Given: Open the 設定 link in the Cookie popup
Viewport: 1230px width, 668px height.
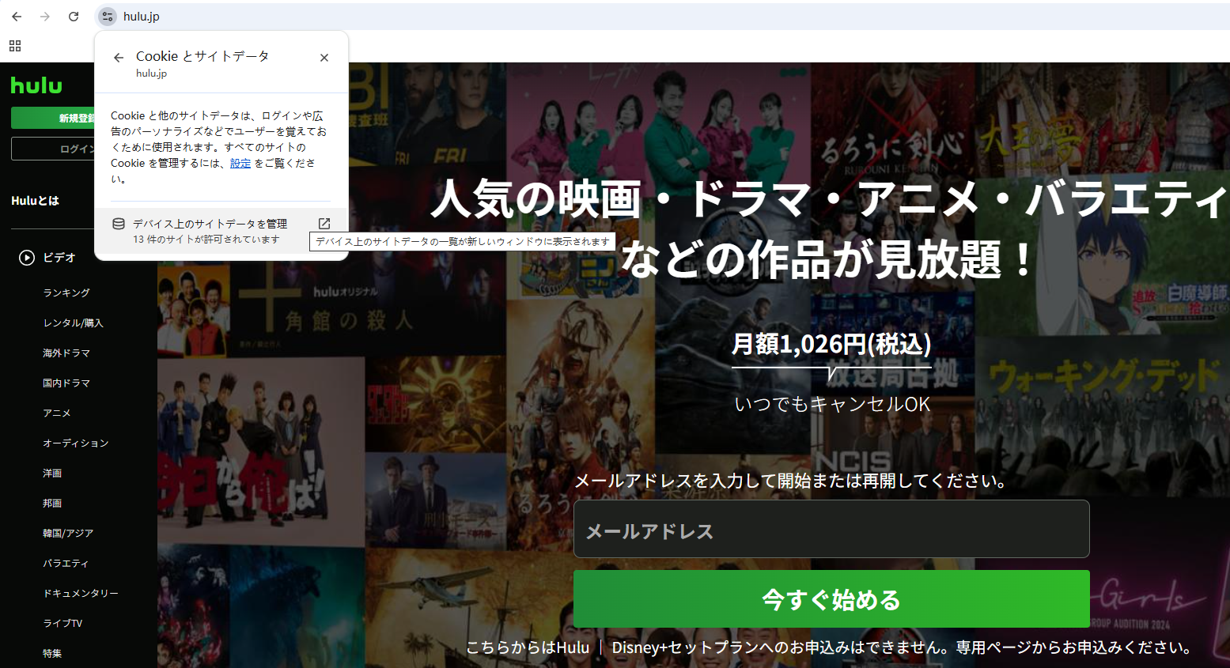Looking at the screenshot, I should point(240,164).
